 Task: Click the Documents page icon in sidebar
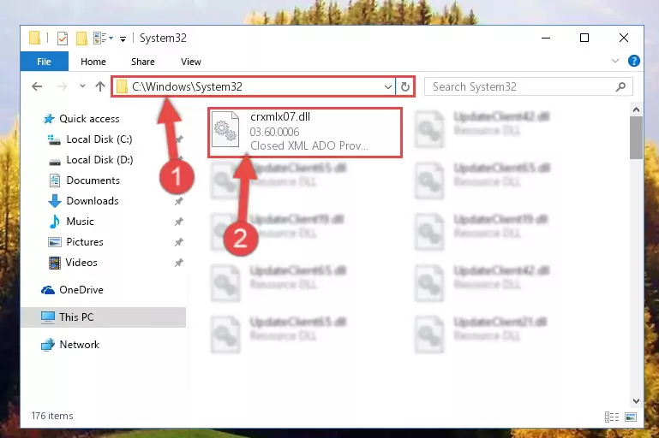pyautogui.click(x=55, y=181)
